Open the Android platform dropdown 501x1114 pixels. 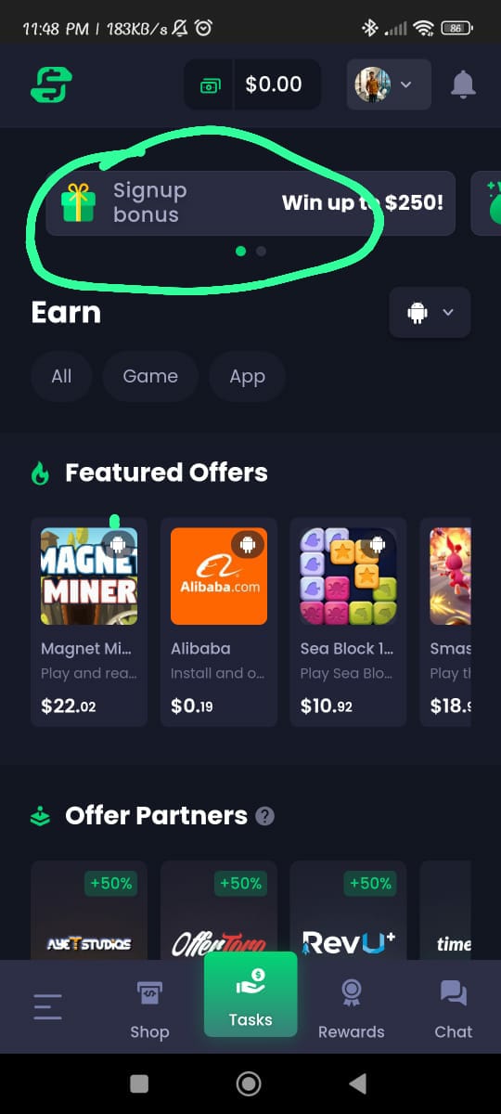click(430, 312)
